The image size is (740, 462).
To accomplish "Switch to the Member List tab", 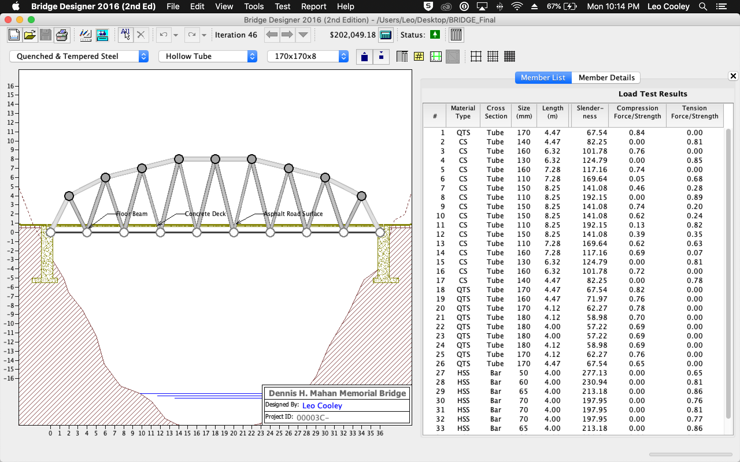I will tap(543, 78).
